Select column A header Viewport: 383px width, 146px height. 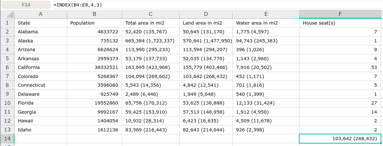[41, 14]
